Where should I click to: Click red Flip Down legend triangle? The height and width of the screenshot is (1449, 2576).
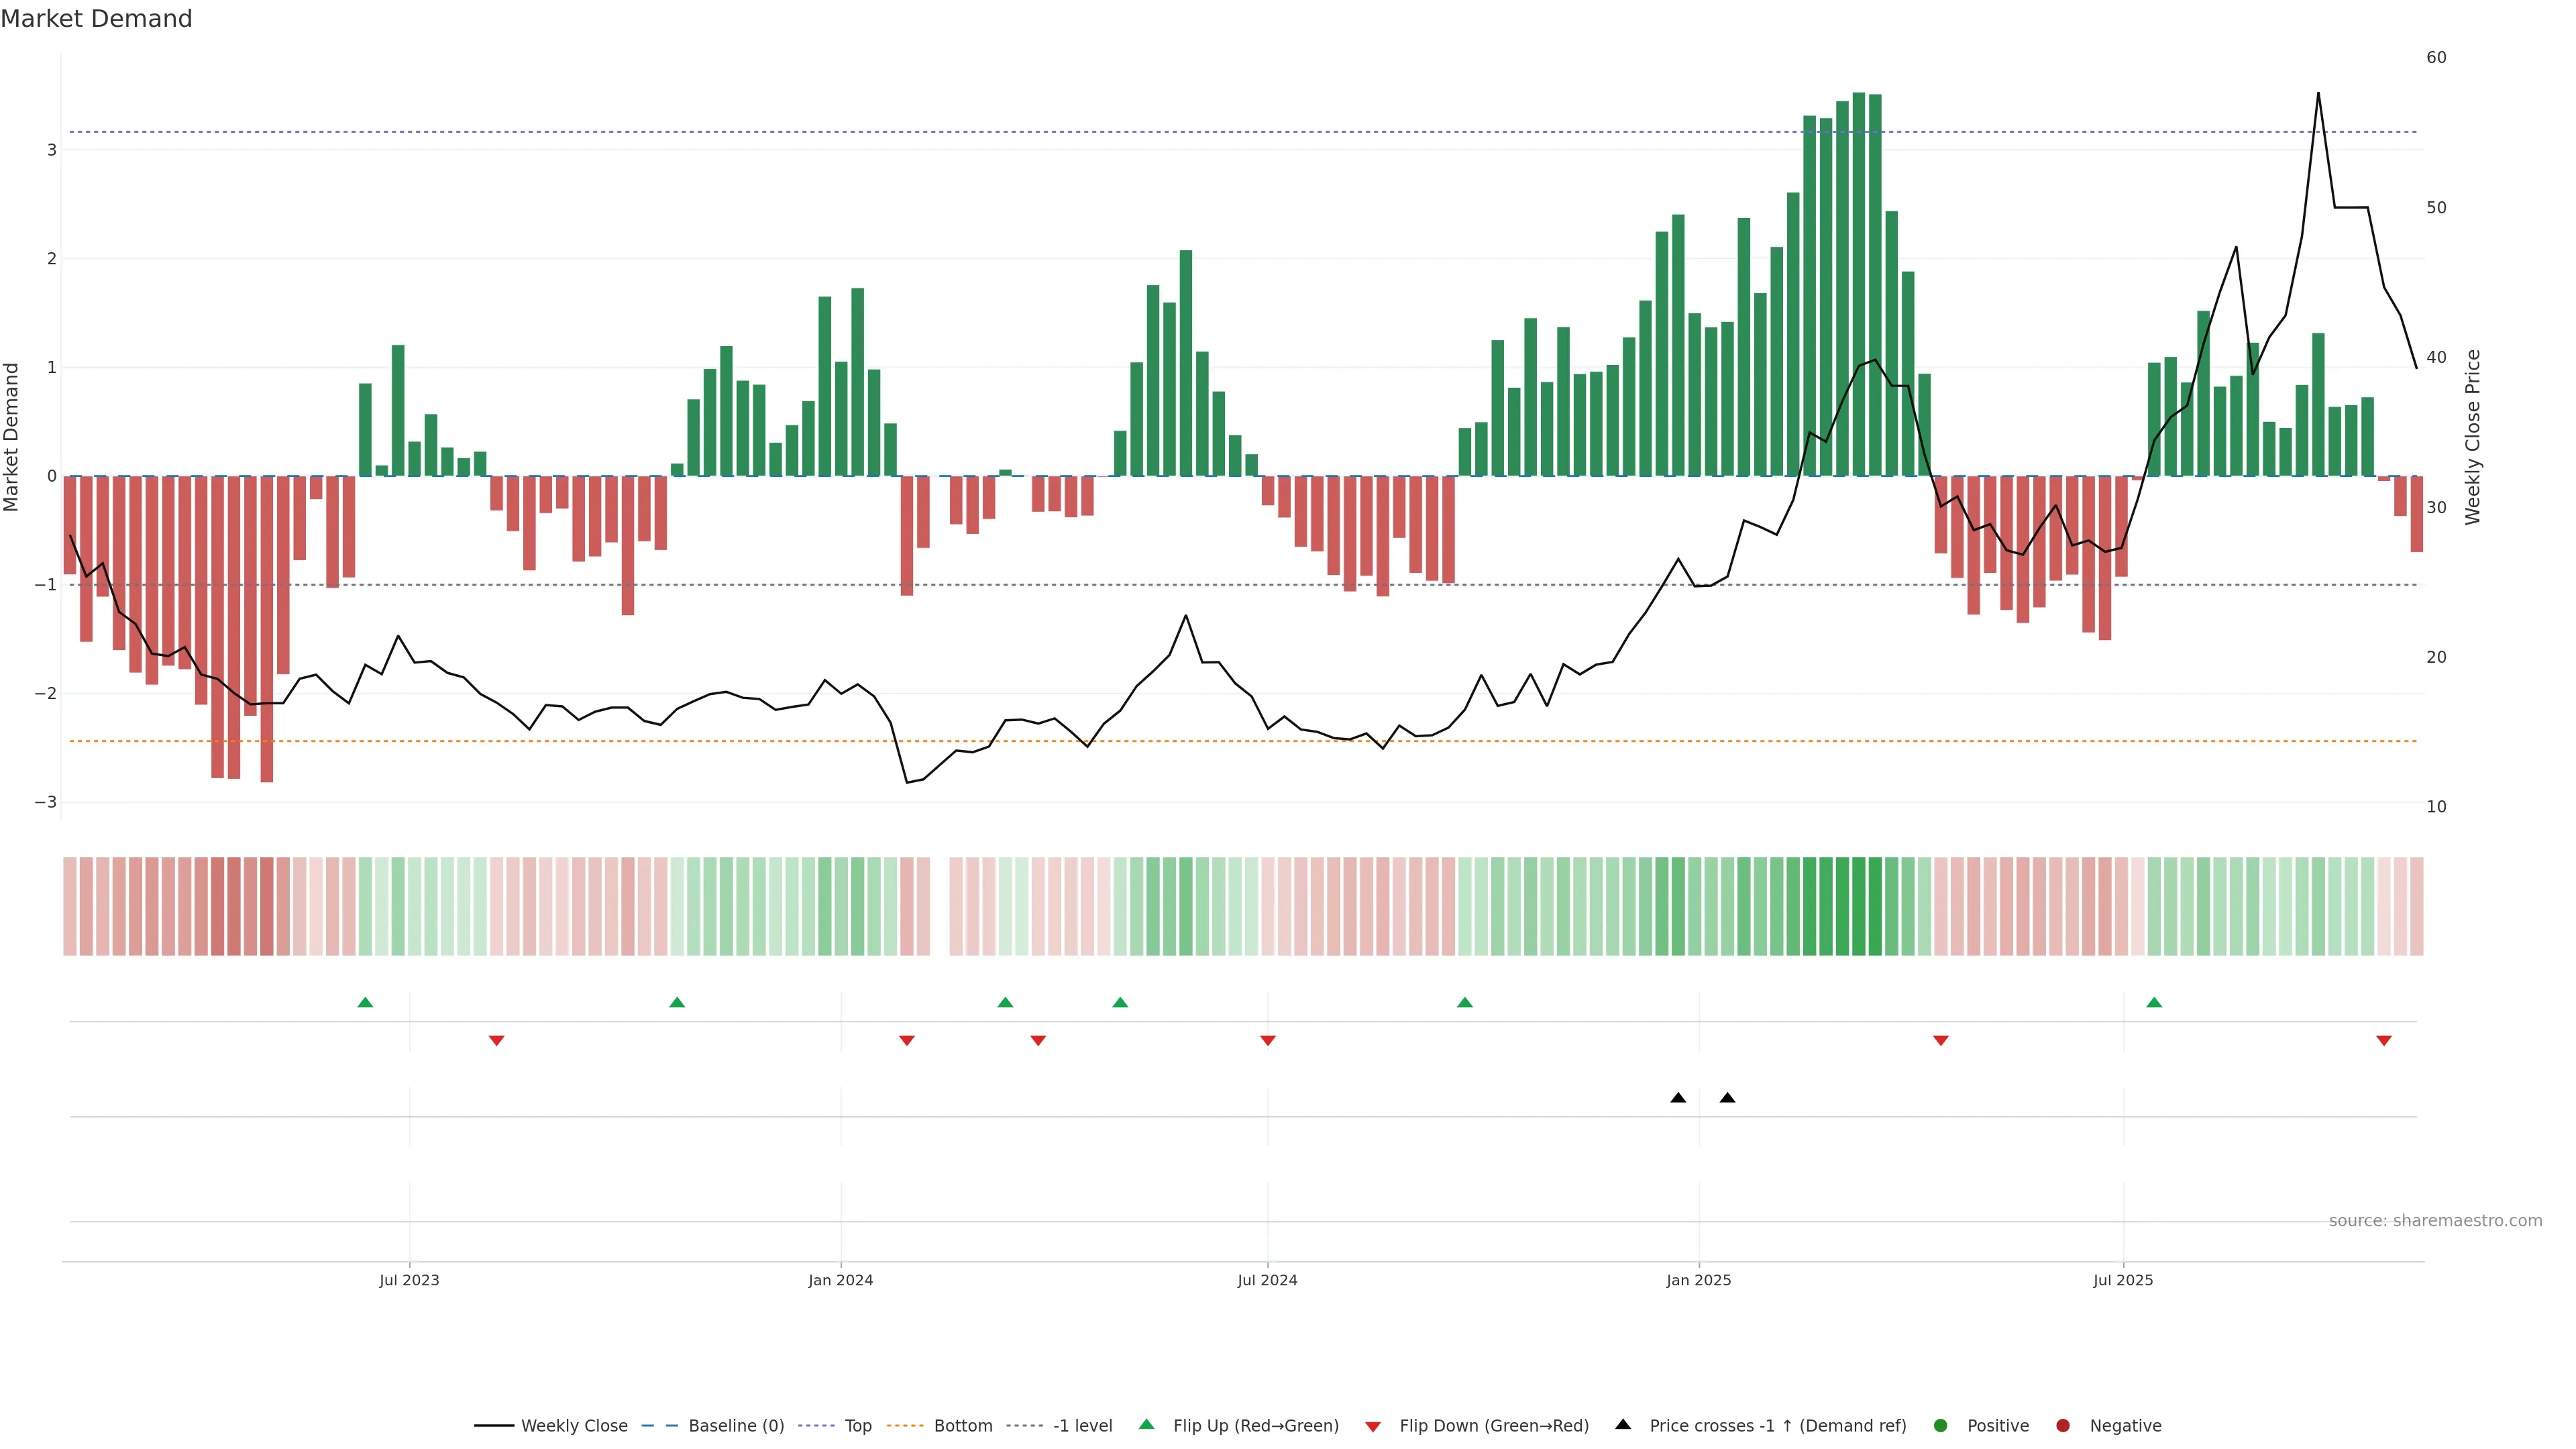[1373, 1426]
